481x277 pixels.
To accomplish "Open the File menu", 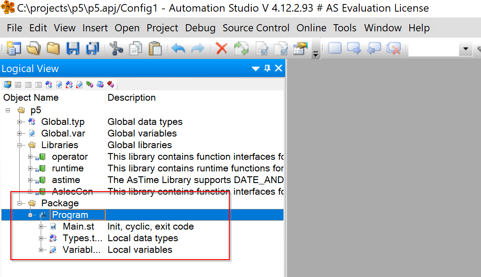I will click(14, 28).
